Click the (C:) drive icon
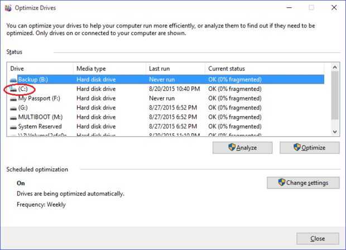The height and width of the screenshot is (250, 346). (x=13, y=89)
